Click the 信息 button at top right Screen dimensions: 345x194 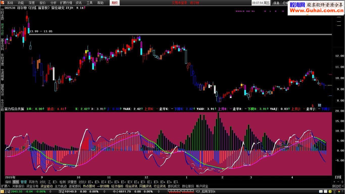[276, 3]
